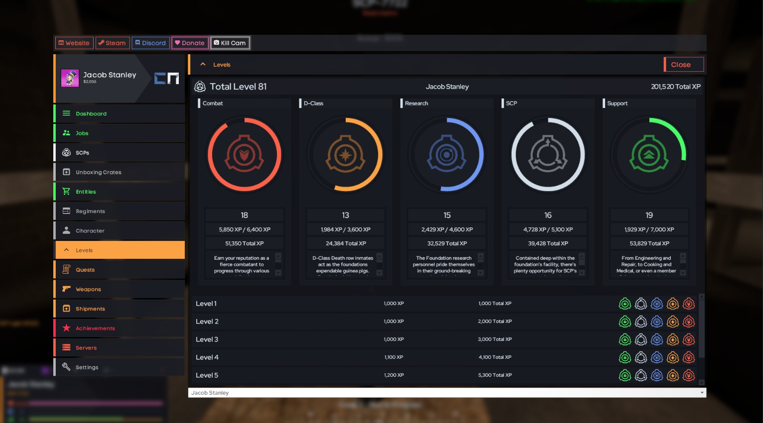The width and height of the screenshot is (763, 423).
Task: Open the Settings menu
Action: tap(120, 367)
